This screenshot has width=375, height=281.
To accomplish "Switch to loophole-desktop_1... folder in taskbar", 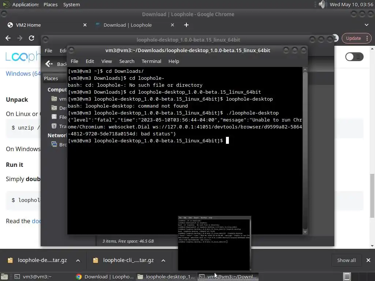I will (167, 277).
